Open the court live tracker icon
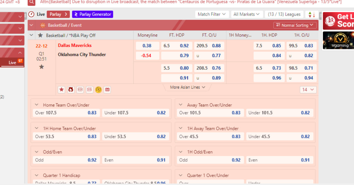 [80, 90]
